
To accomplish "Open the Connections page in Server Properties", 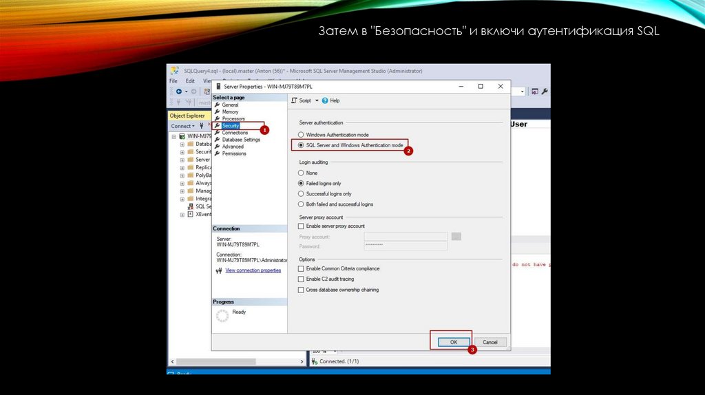I will (x=235, y=133).
